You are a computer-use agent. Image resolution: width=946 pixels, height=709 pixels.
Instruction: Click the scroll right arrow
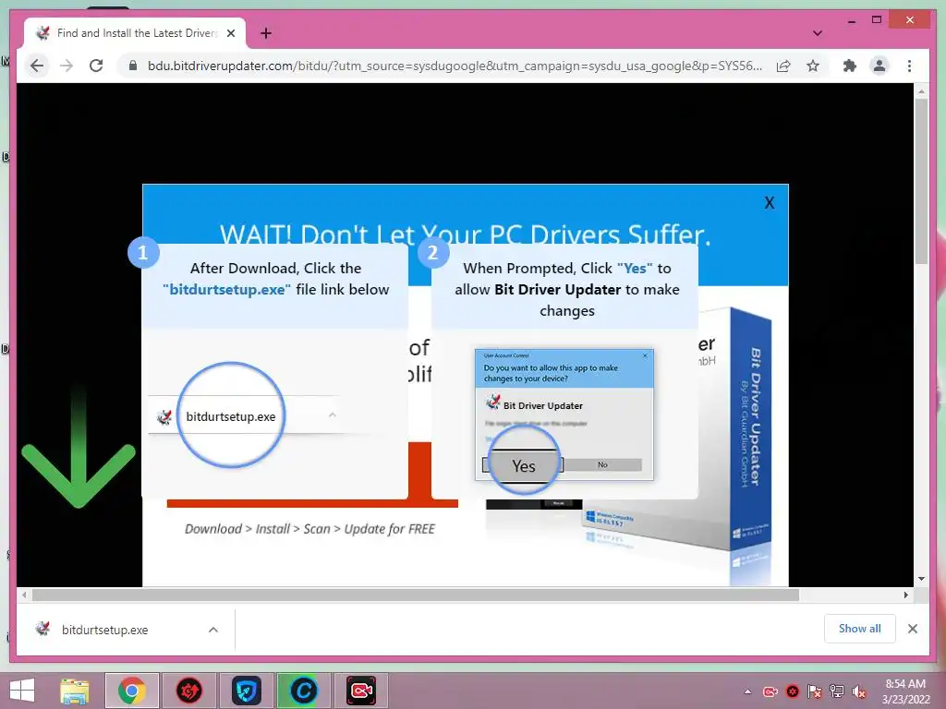(905, 595)
